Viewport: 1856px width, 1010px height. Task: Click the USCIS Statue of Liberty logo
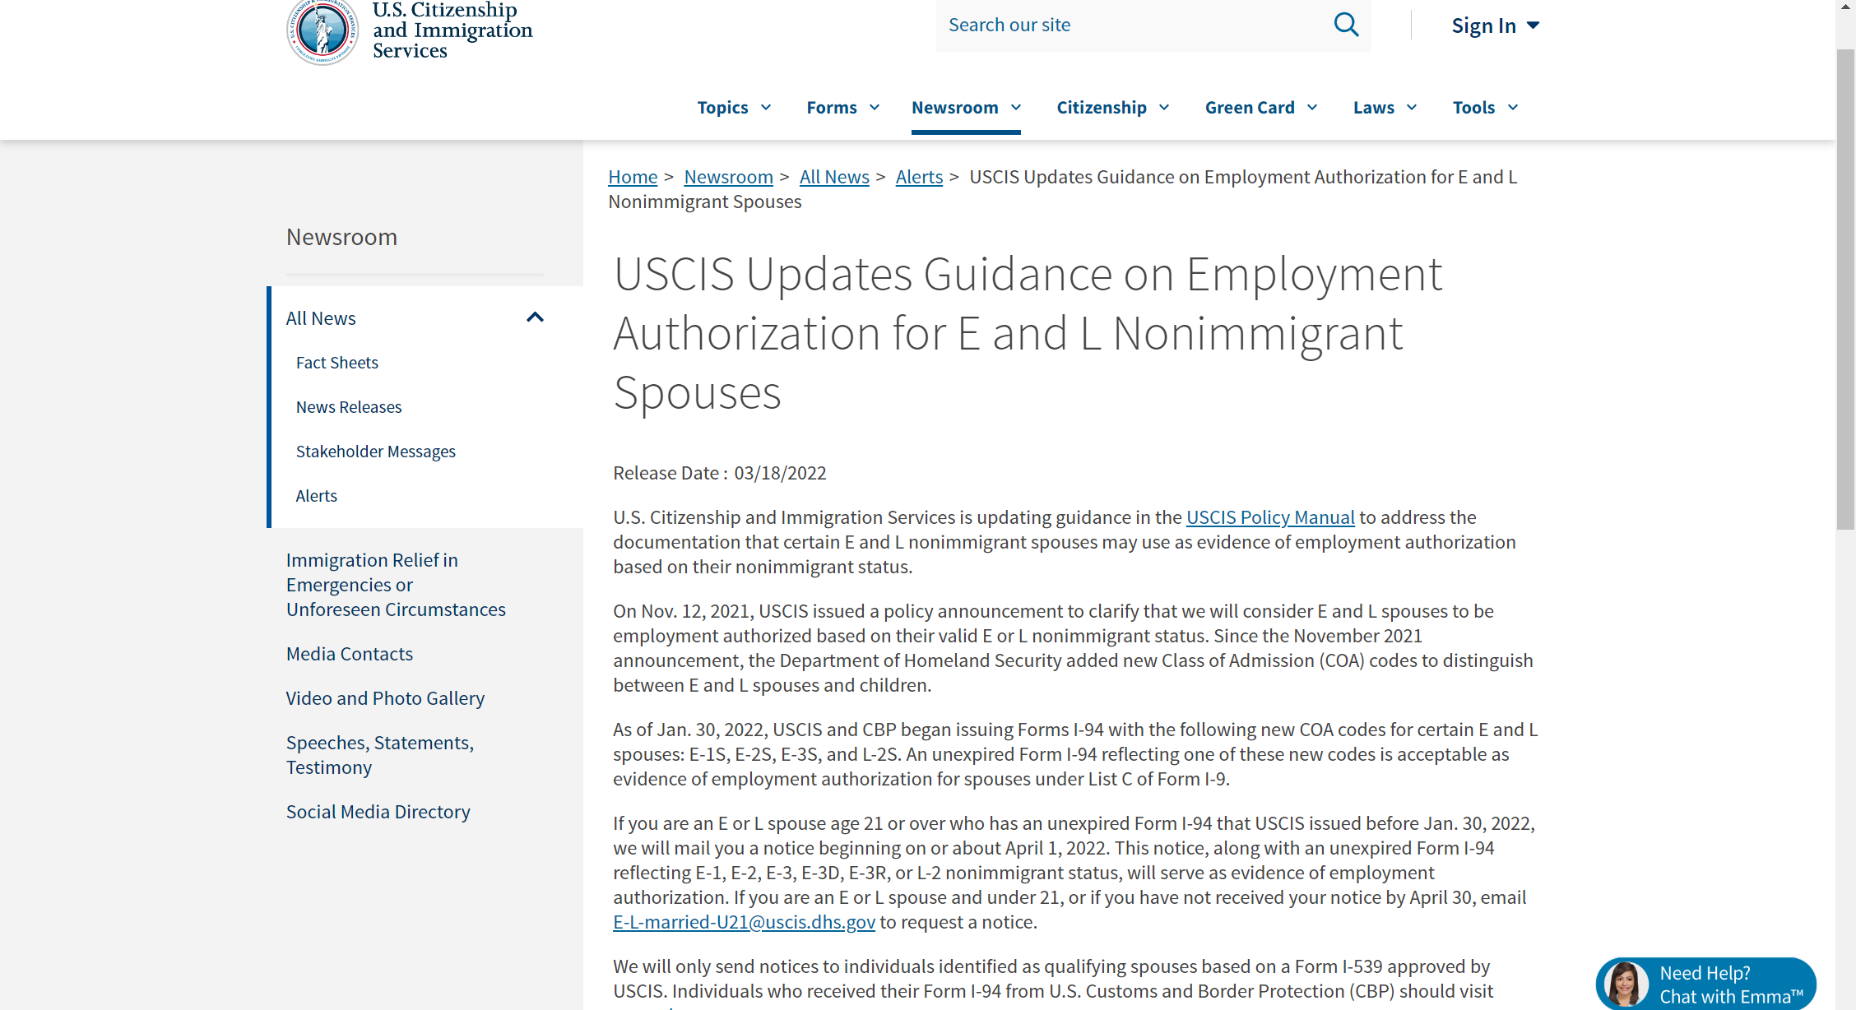tap(322, 30)
